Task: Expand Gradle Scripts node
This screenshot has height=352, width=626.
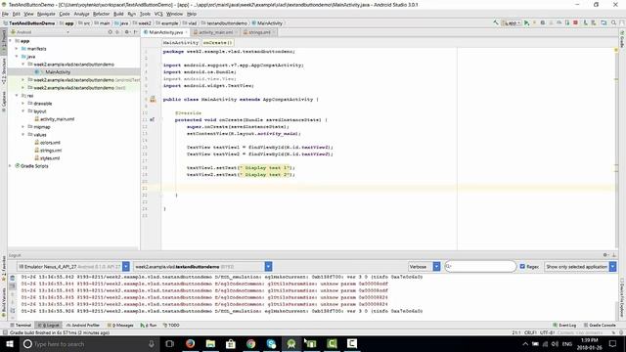Action: point(11,166)
